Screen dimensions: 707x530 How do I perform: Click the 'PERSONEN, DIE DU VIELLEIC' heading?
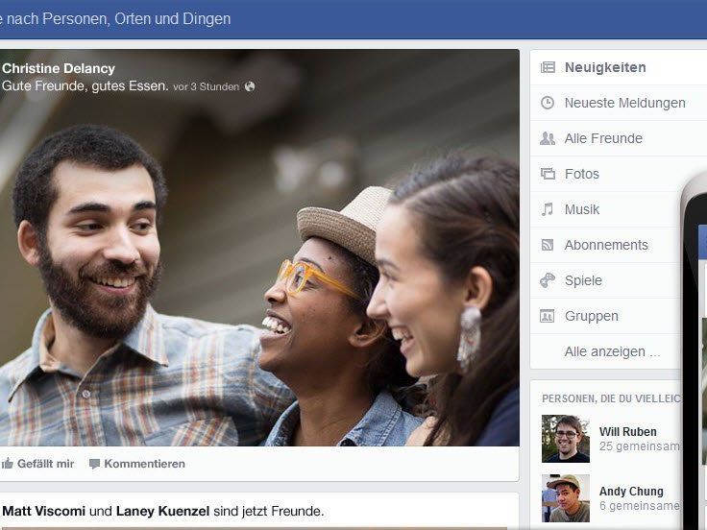[611, 398]
